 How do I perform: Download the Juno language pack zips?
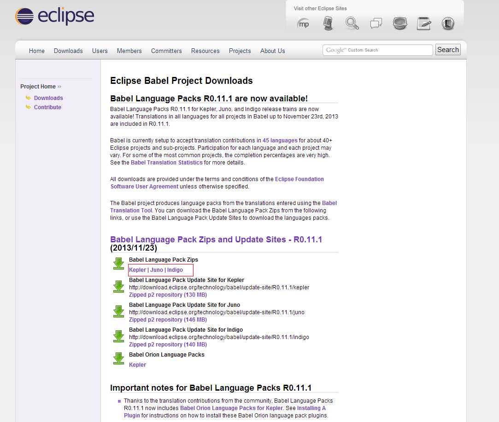click(157, 270)
